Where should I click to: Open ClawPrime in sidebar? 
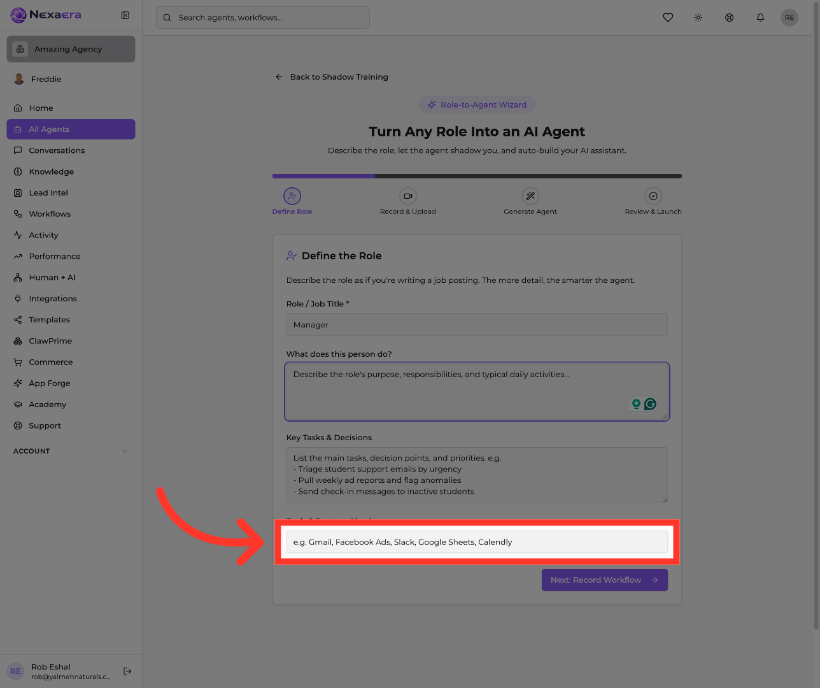coord(71,341)
